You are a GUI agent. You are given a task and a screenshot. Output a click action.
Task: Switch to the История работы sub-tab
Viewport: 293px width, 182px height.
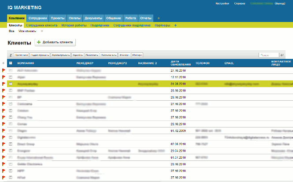[x=74, y=25]
